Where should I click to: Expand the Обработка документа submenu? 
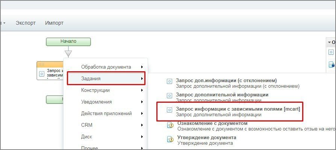tap(106, 67)
